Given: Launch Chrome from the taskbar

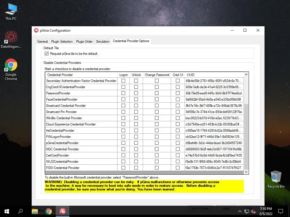Looking at the screenshot, I should (49, 211).
